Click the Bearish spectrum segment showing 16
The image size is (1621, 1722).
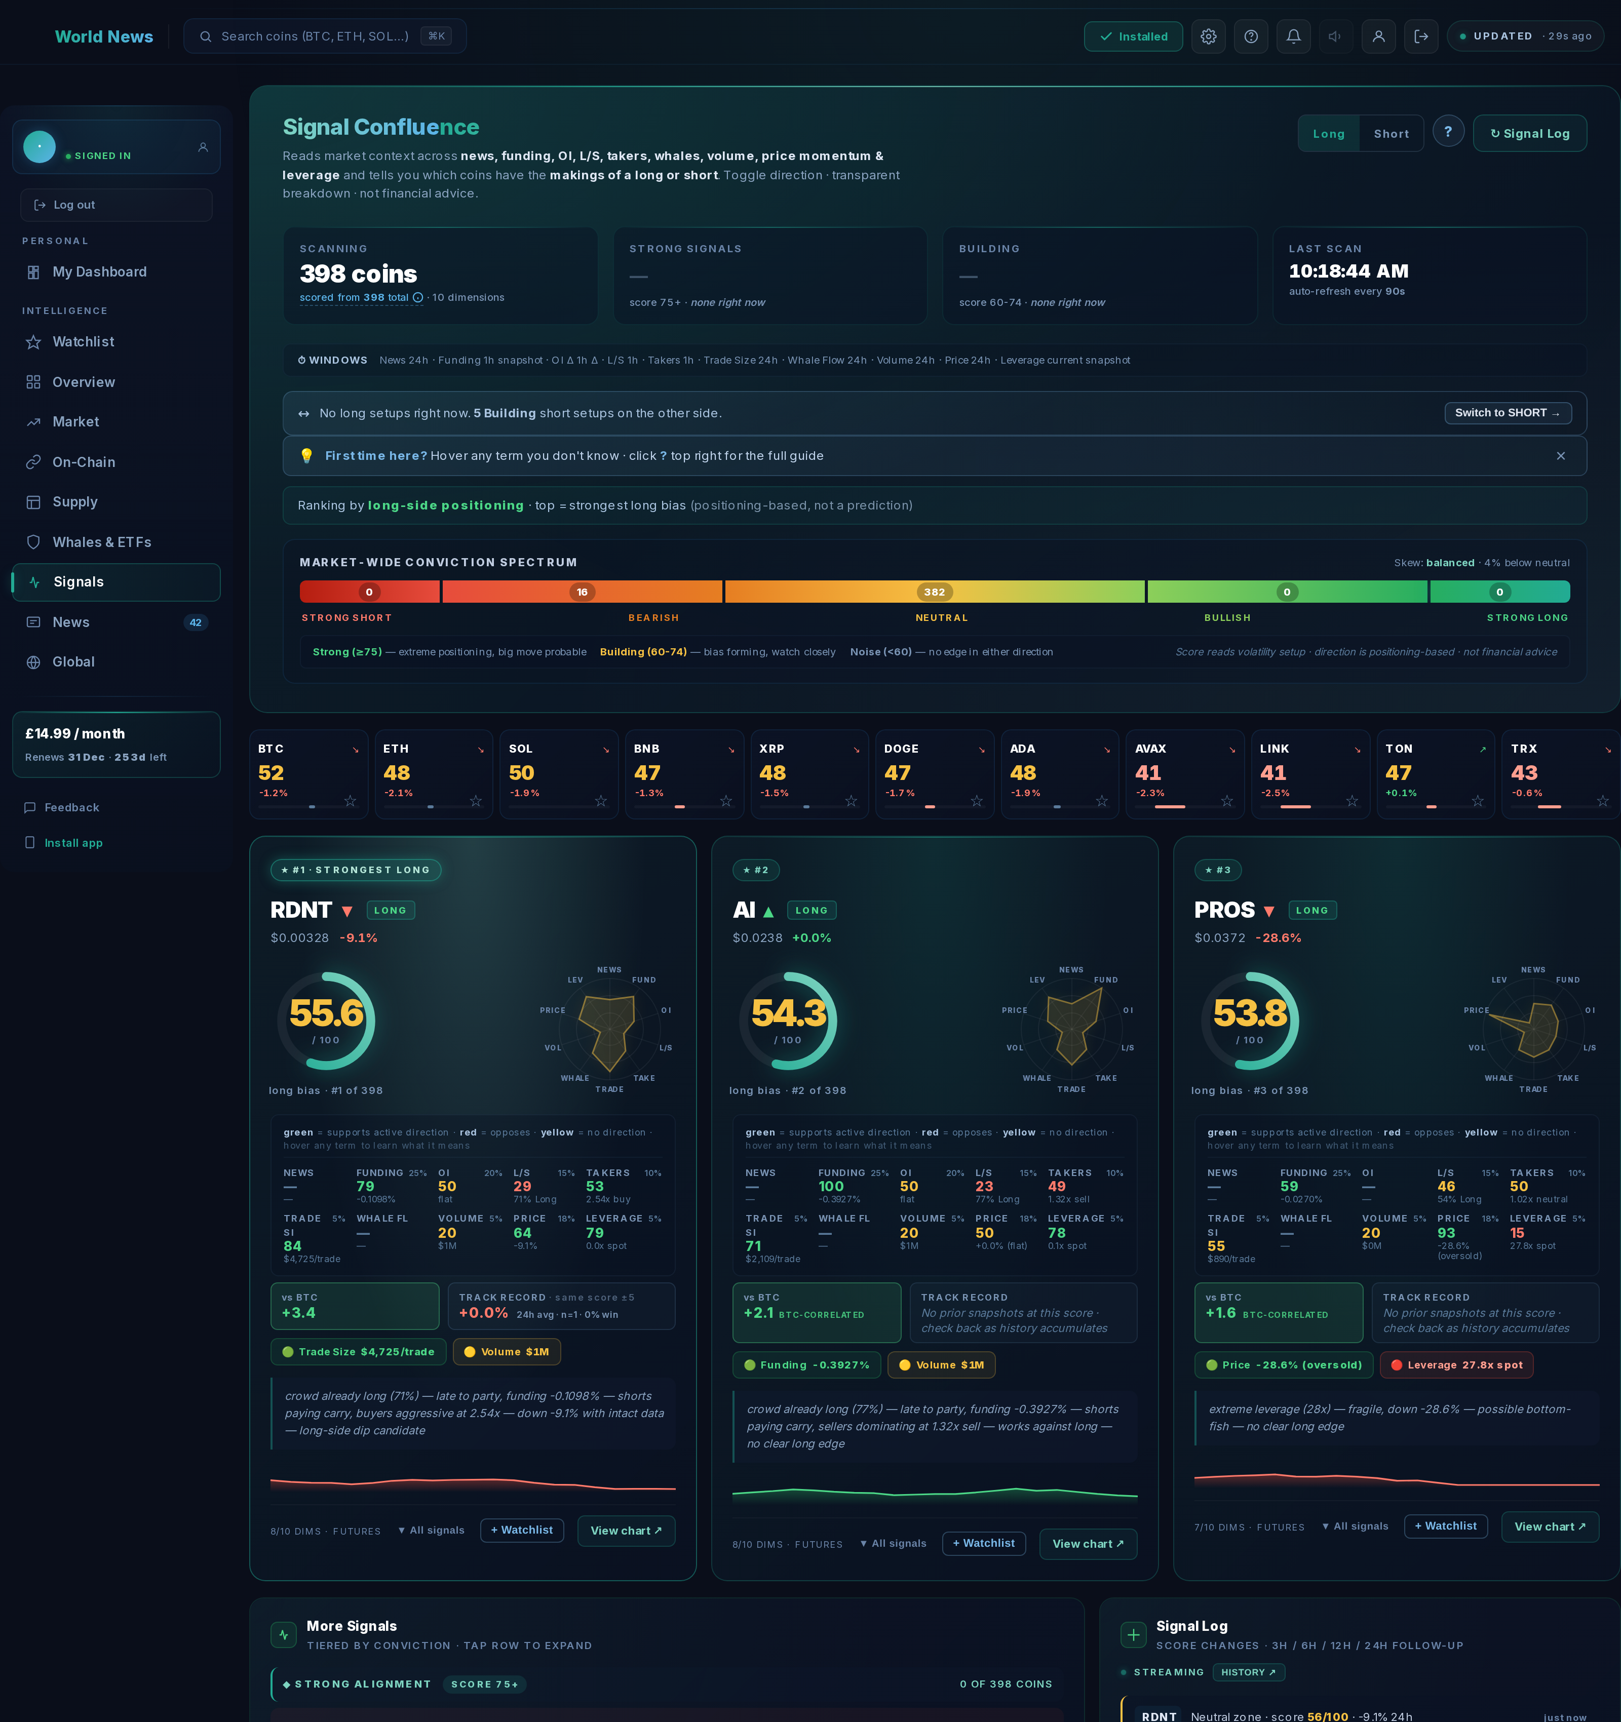582,593
